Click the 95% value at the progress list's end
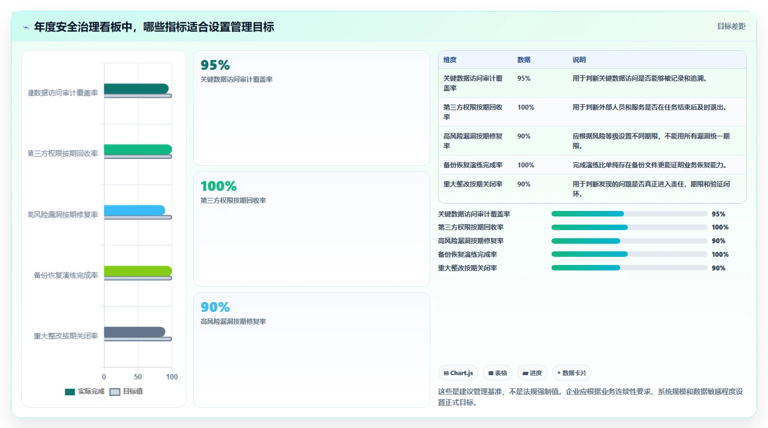768x428 pixels. click(718, 214)
